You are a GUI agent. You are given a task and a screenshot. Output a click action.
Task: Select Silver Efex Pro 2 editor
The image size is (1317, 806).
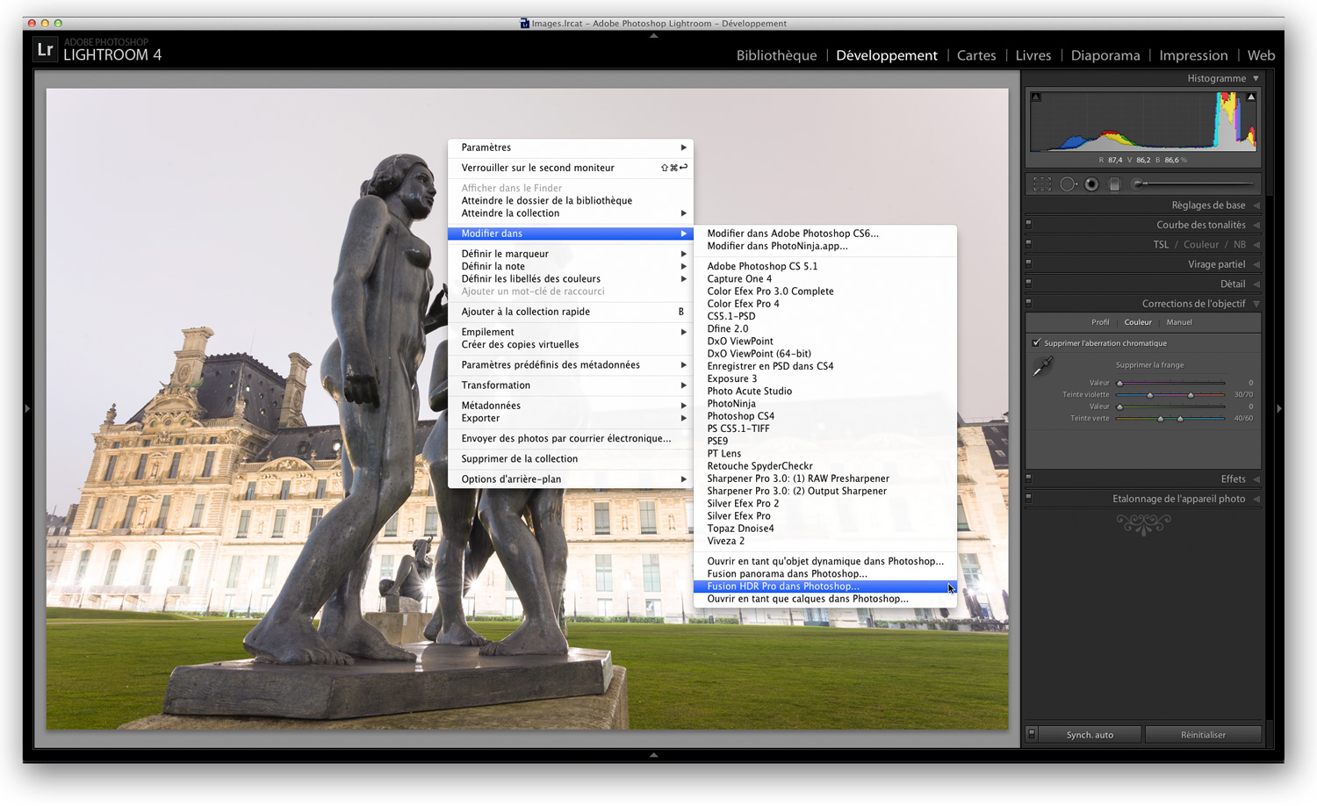coord(824,504)
